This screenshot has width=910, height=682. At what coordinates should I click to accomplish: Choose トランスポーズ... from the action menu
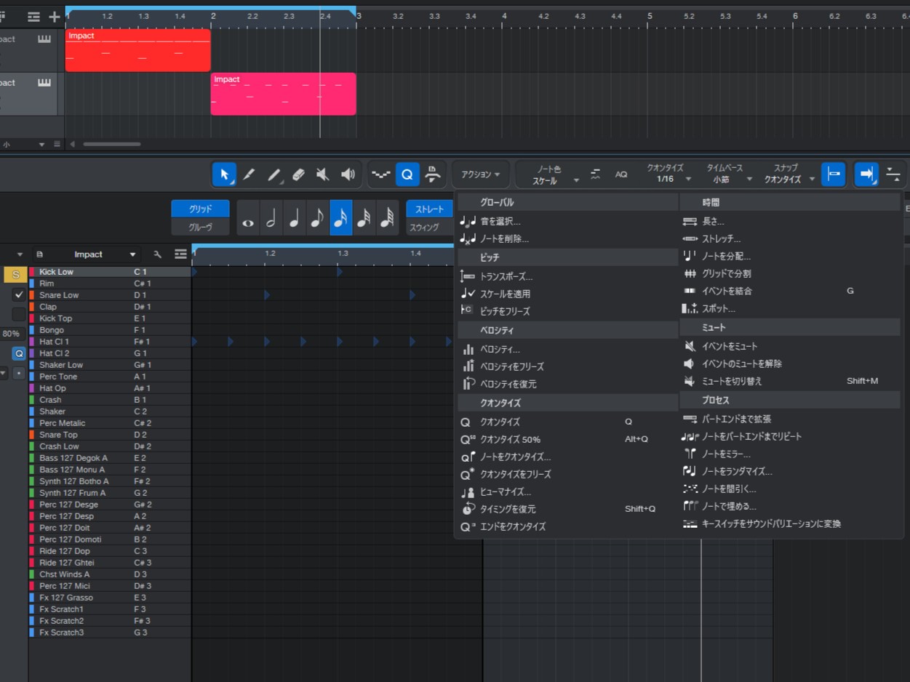pyautogui.click(x=506, y=276)
